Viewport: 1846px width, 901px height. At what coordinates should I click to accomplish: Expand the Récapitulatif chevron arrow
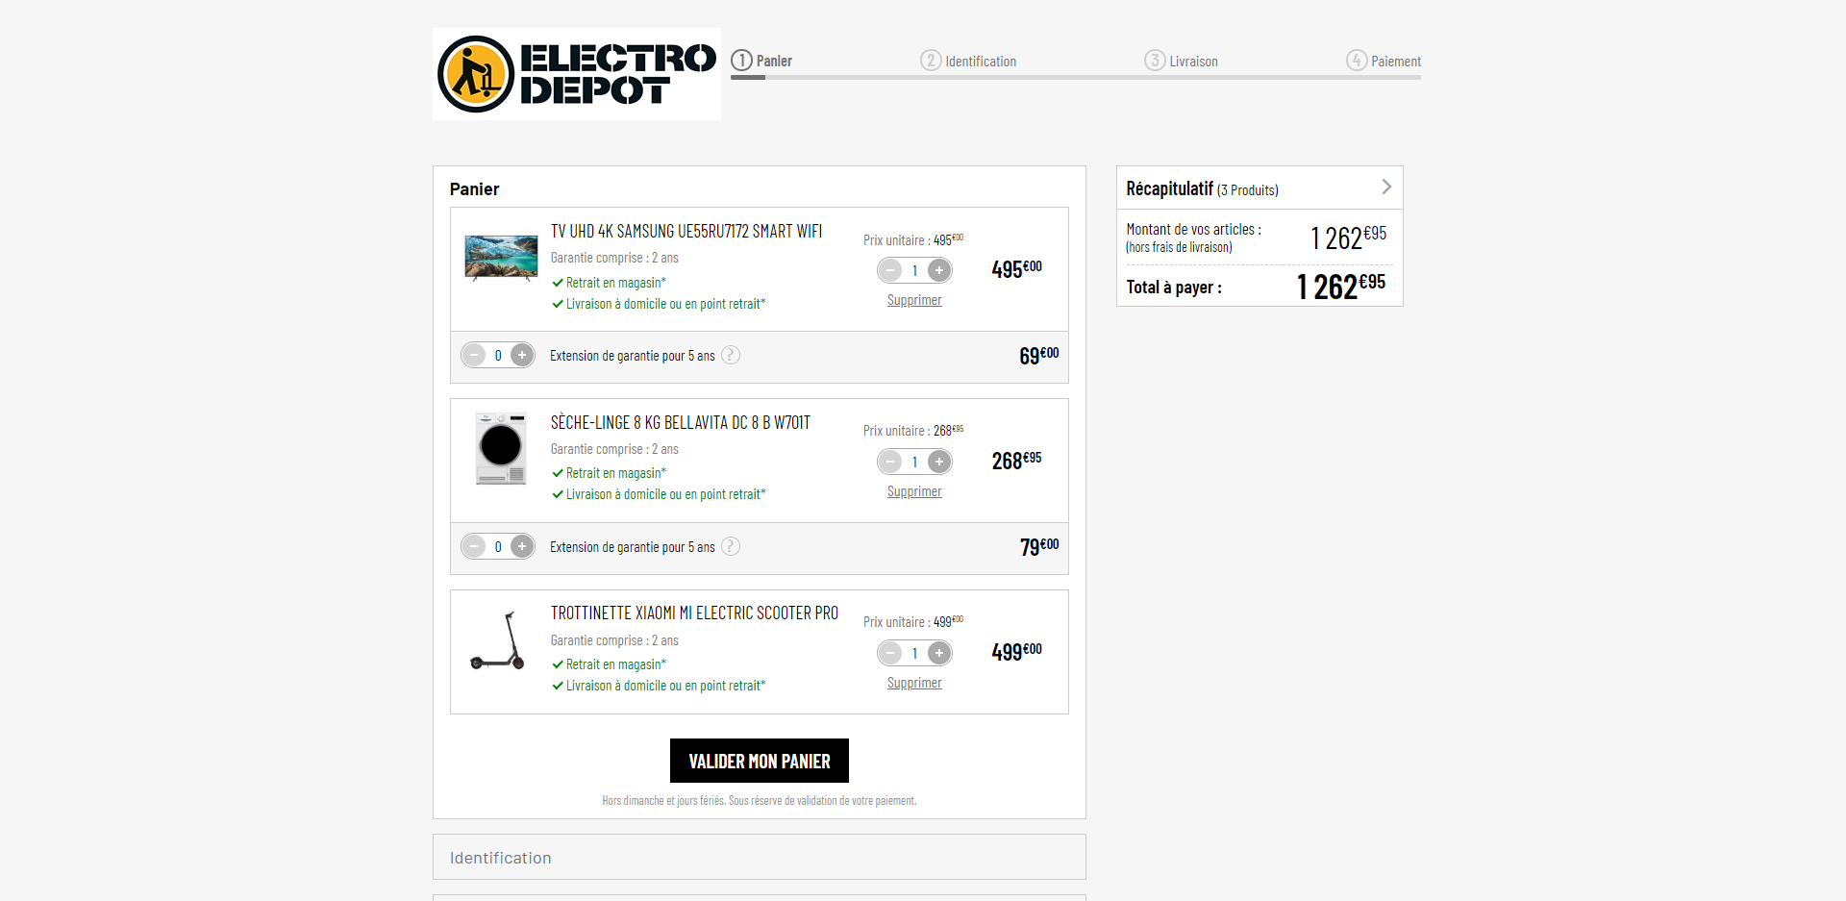point(1386,187)
